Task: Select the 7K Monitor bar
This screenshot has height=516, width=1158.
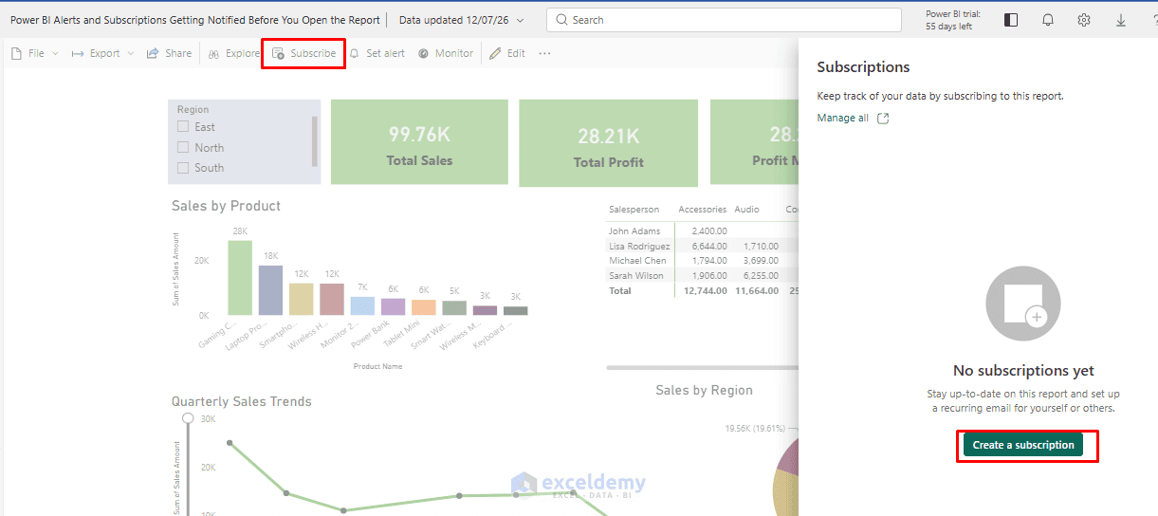Action: [362, 305]
